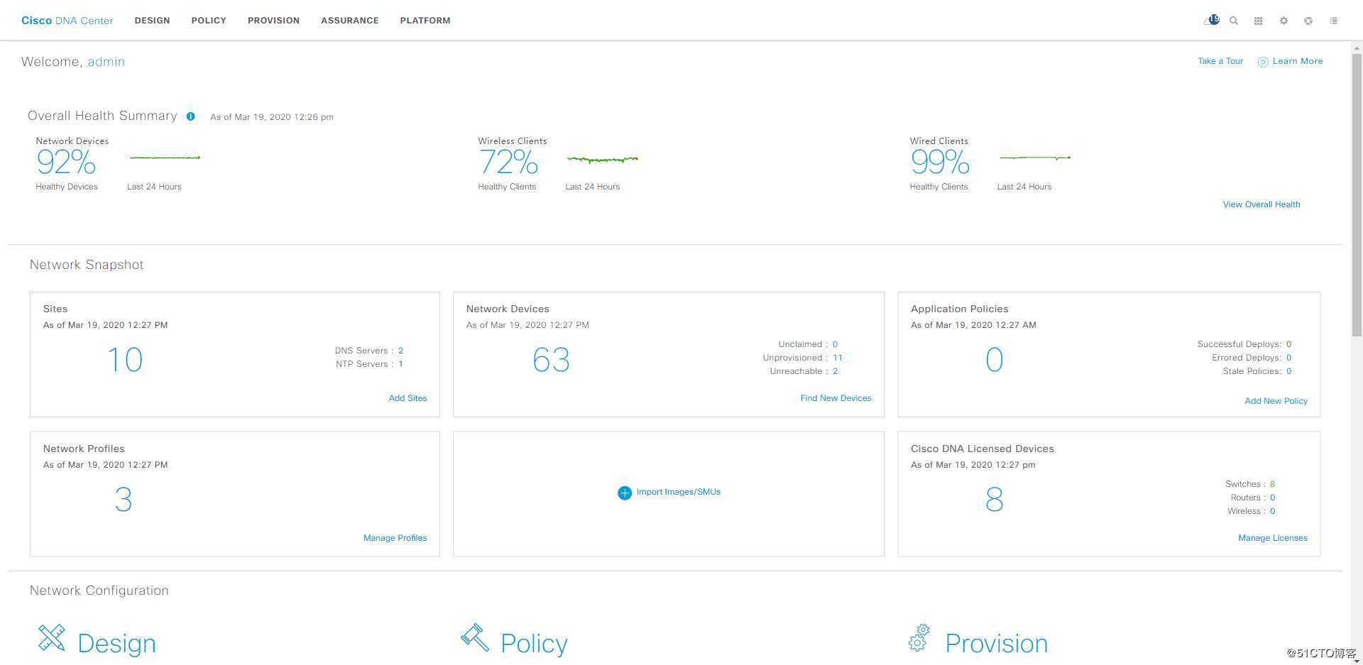Viewport: 1363px width, 665px height.
Task: Click the Wired Clients 24-hour trend sparkline
Action: click(x=1035, y=158)
